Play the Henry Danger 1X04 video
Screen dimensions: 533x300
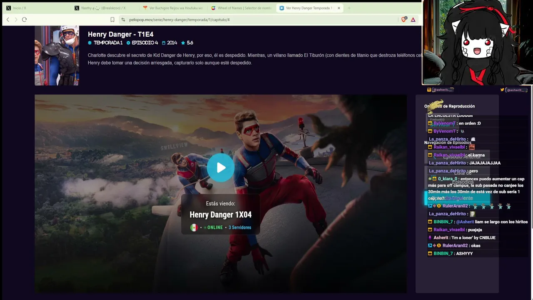click(221, 167)
